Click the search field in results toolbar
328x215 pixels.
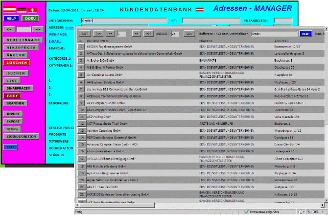[x=274, y=34]
